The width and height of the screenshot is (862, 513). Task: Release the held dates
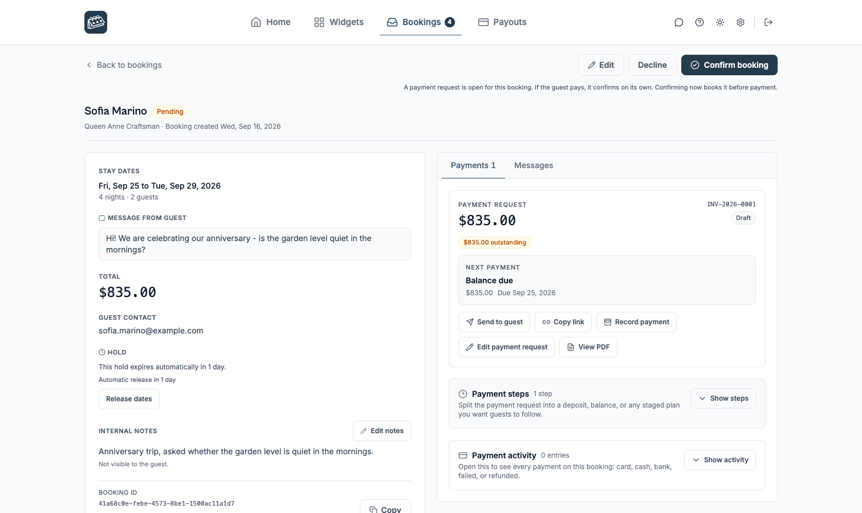[129, 399]
